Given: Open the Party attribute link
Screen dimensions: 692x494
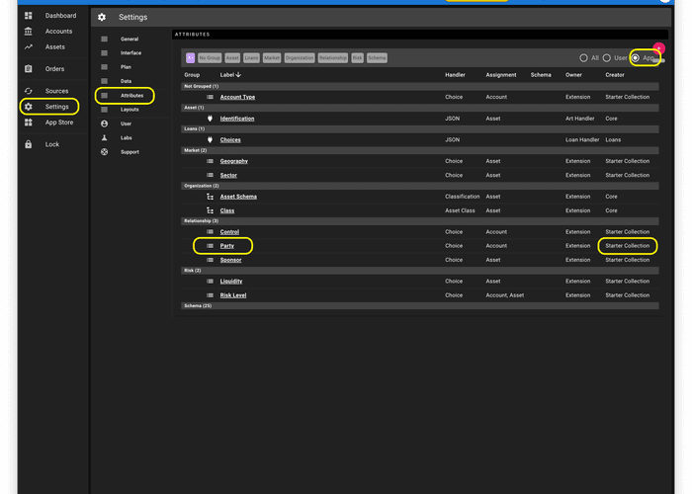Looking at the screenshot, I should coord(226,246).
